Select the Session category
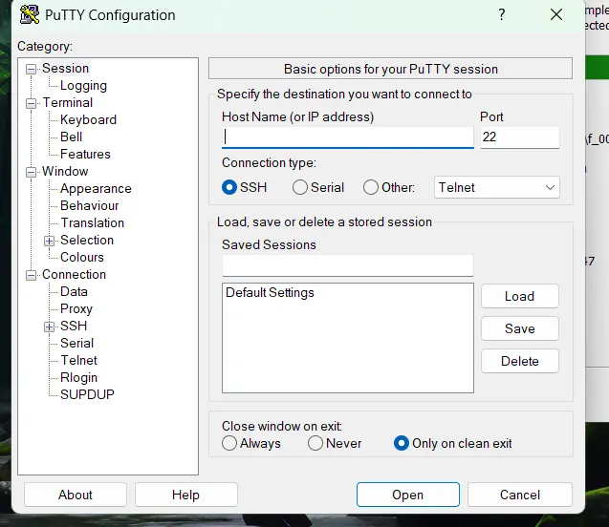 65,68
